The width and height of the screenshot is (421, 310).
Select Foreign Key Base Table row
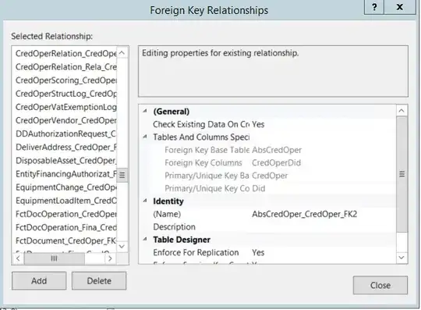tap(207, 150)
